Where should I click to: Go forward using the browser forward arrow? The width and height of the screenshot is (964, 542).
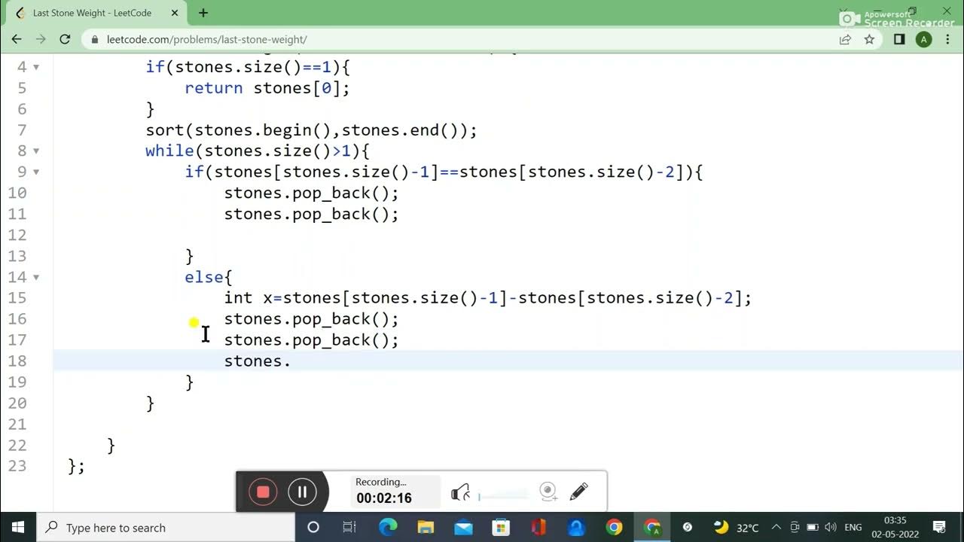pyautogui.click(x=41, y=39)
